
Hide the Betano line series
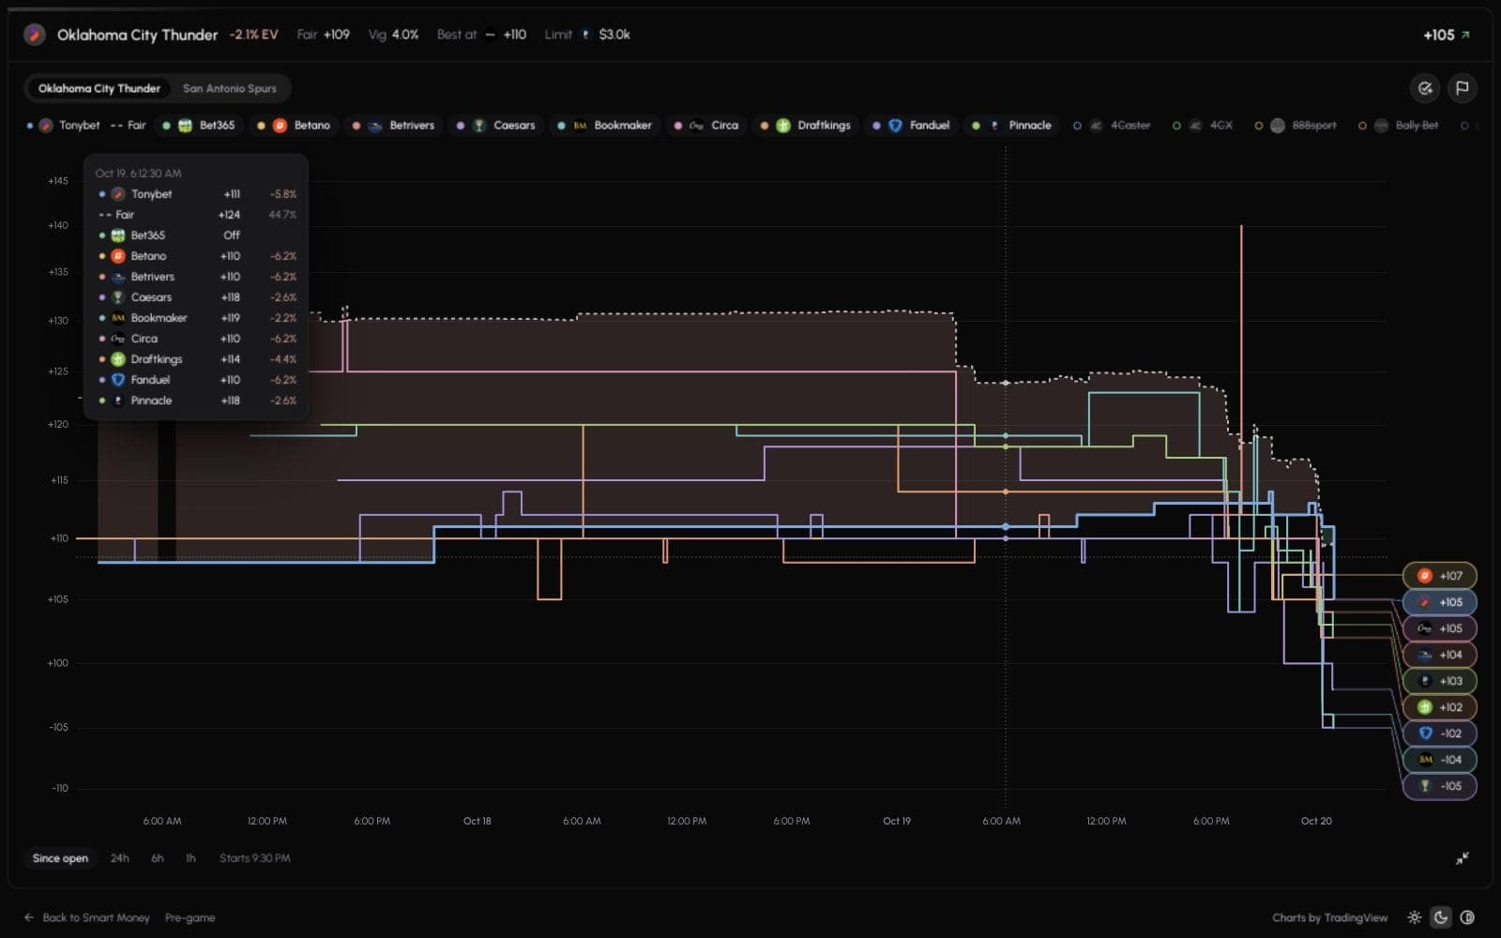295,126
